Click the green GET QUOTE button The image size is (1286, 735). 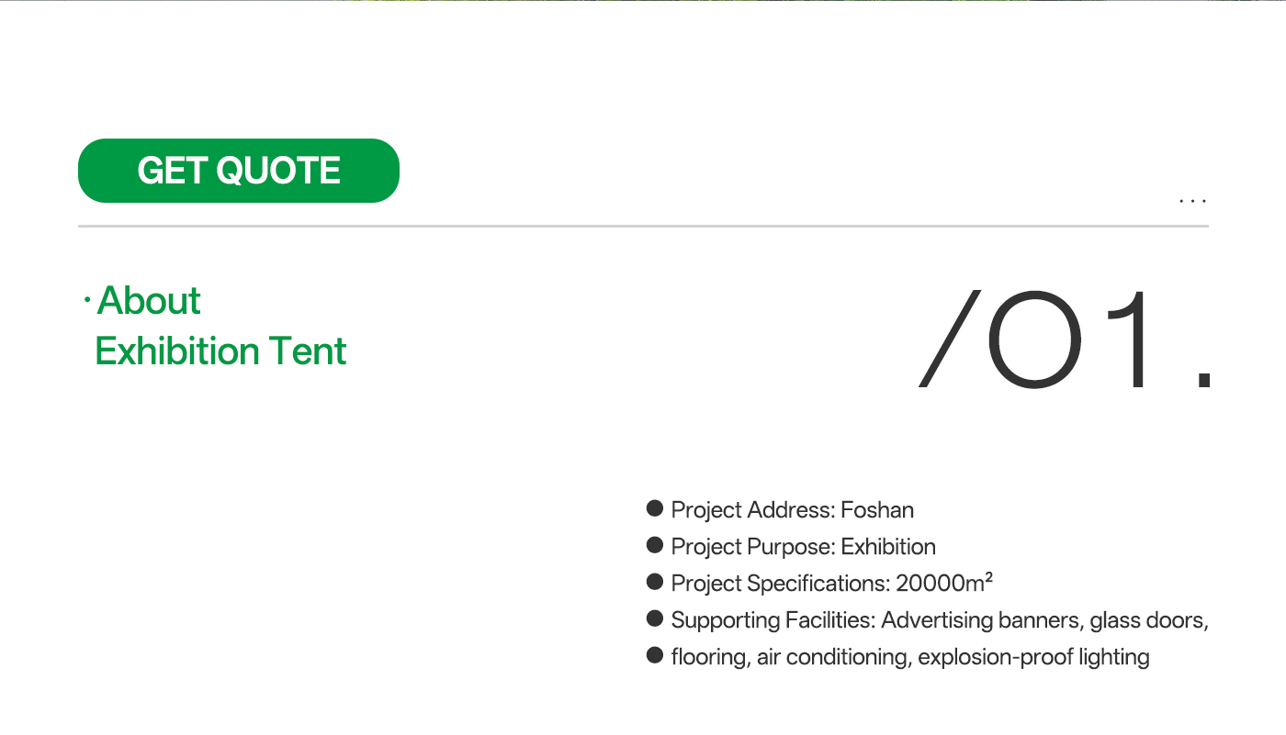[239, 171]
